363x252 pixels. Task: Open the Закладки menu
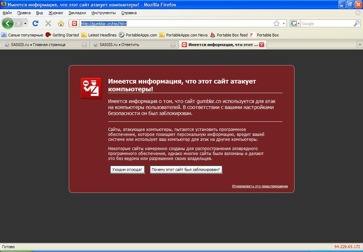[77, 13]
